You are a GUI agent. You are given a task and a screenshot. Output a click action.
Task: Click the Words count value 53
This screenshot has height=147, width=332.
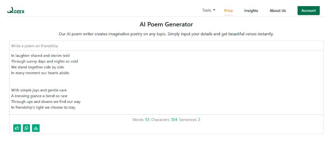click(147, 120)
